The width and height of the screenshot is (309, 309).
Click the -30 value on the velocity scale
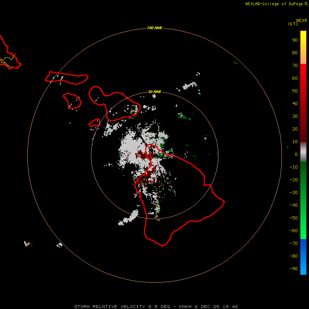[294, 193]
